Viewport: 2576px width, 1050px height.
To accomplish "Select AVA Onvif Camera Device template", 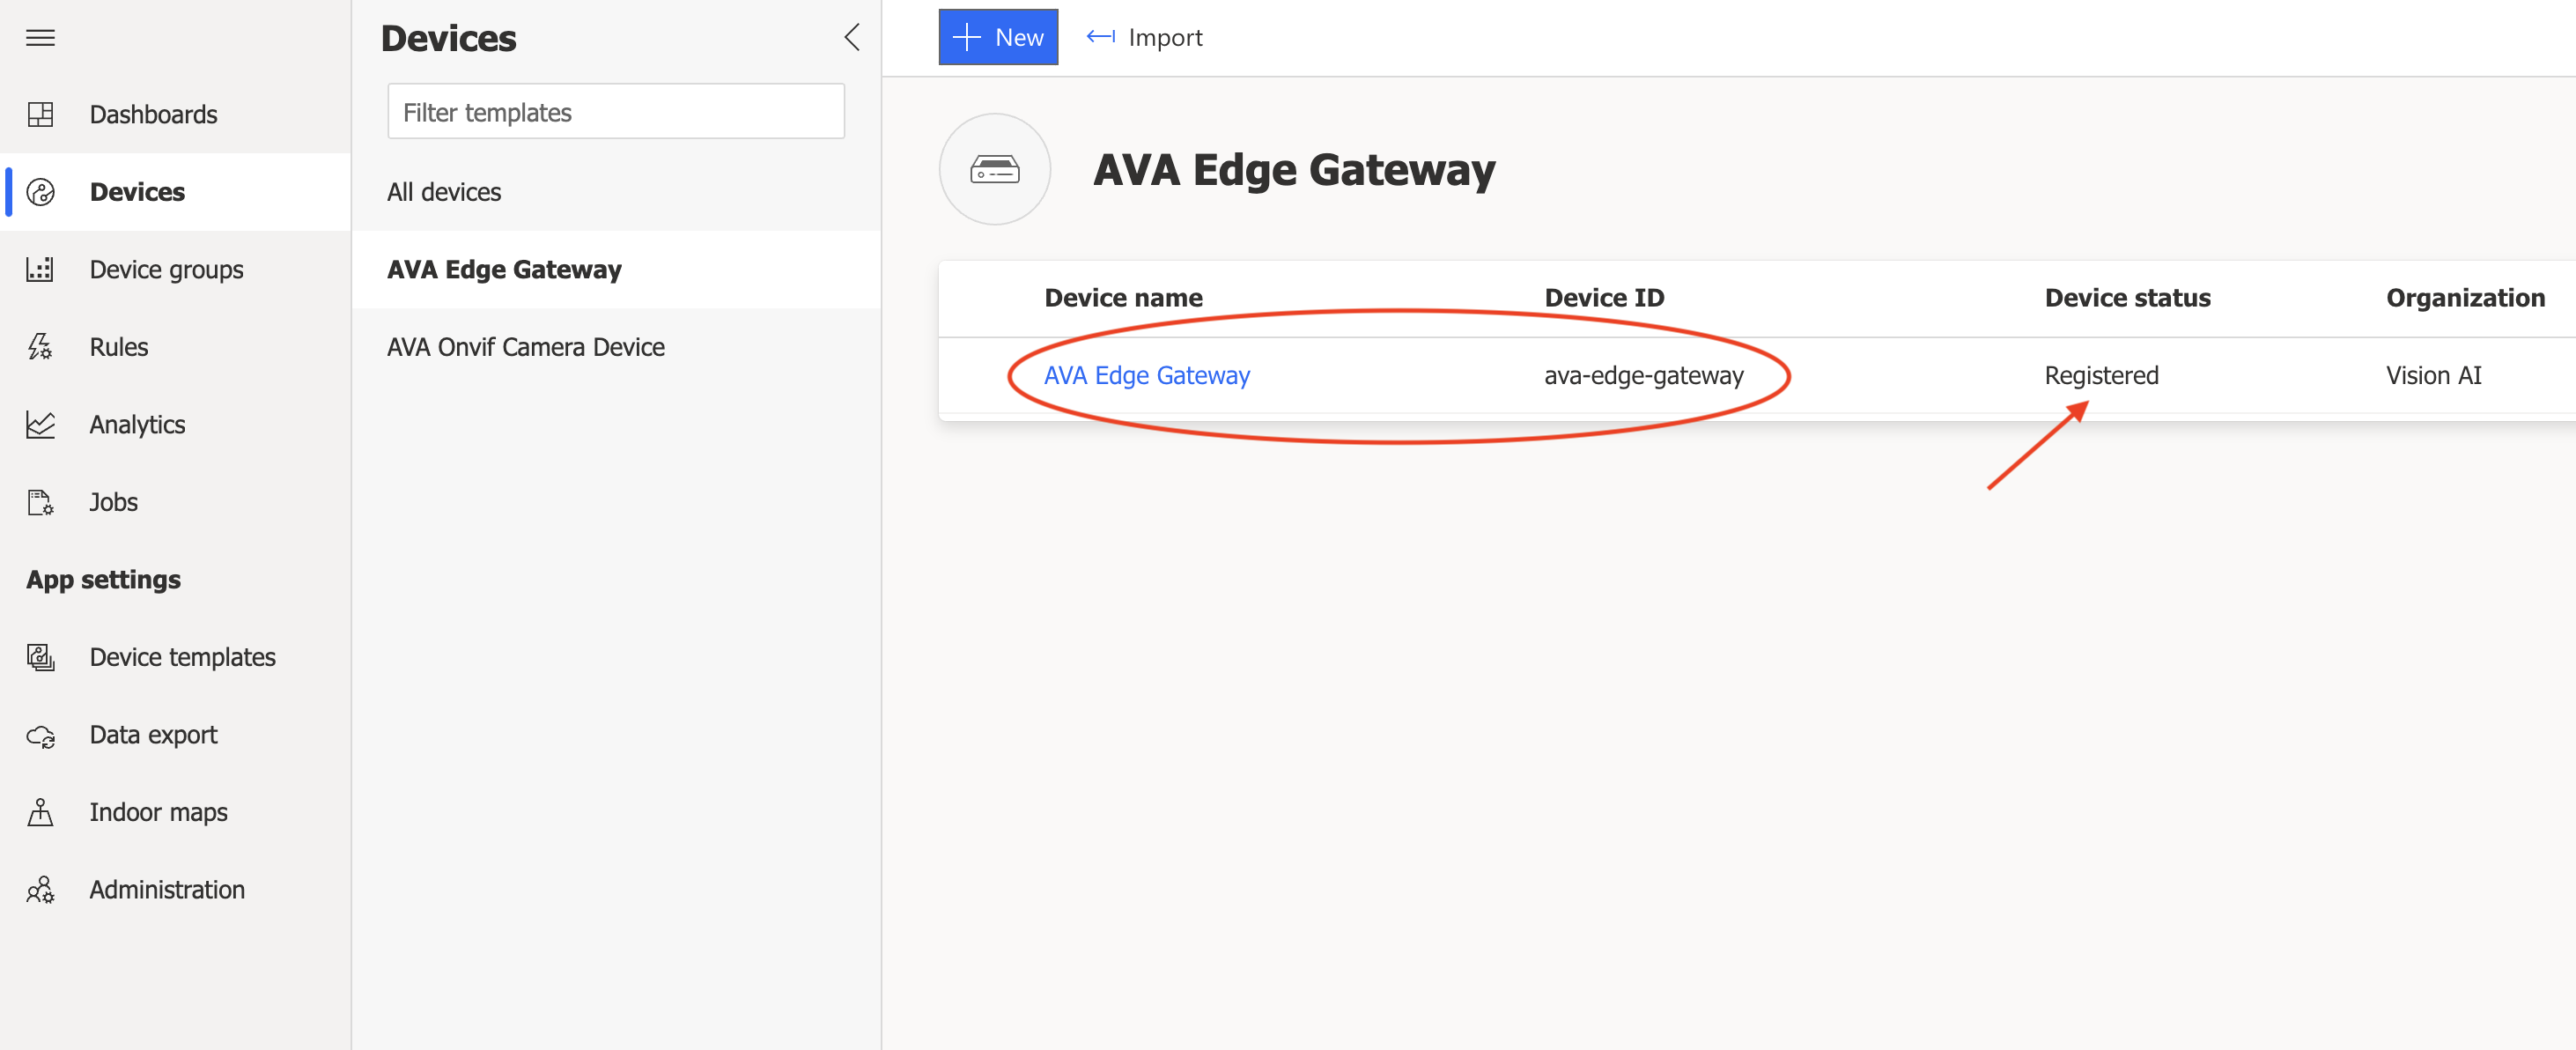I will 524,345.
